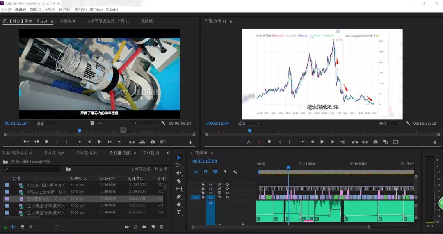Click Insert button in Source monitor

pyautogui.click(x=132, y=142)
